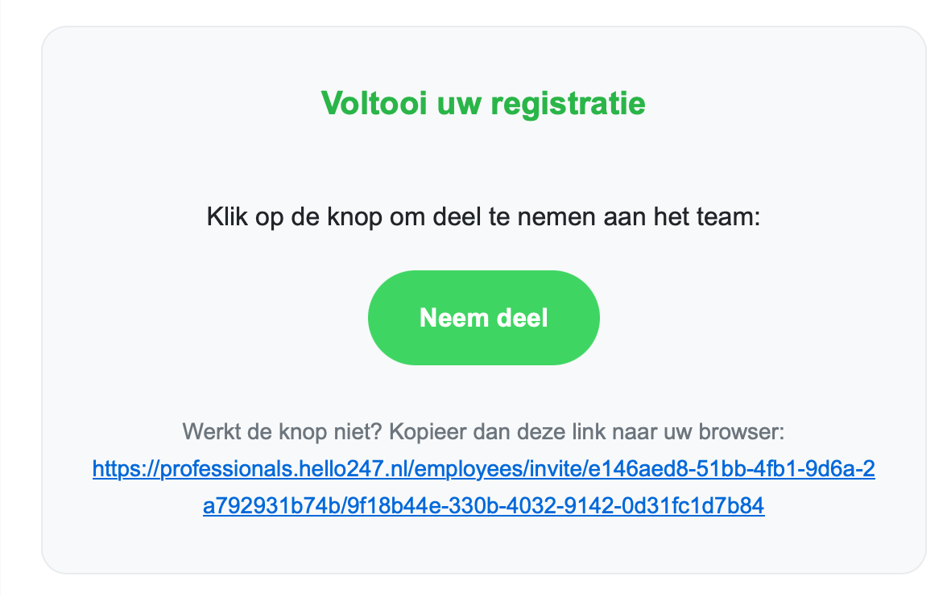Screen dimensions: 947x597
Task: Click the "Klik op de knop" instruction sentence
Action: pyautogui.click(x=483, y=217)
